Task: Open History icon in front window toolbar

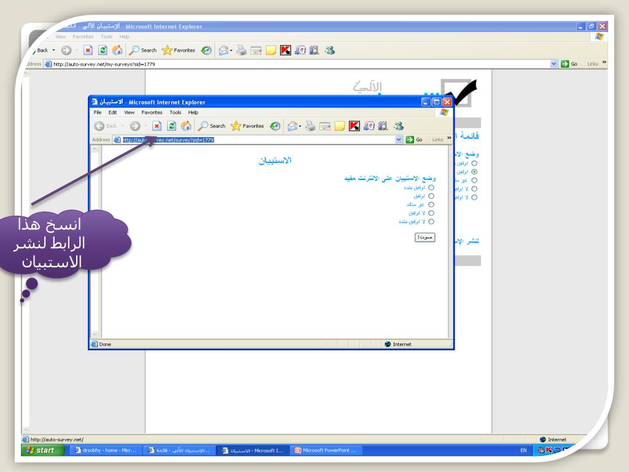Action: [x=275, y=126]
